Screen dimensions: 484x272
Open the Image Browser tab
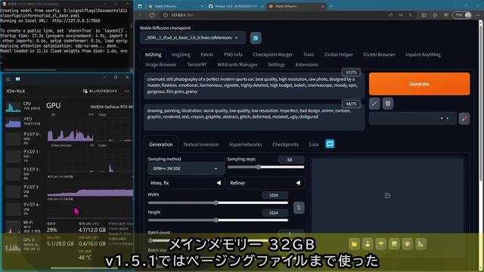point(160,65)
